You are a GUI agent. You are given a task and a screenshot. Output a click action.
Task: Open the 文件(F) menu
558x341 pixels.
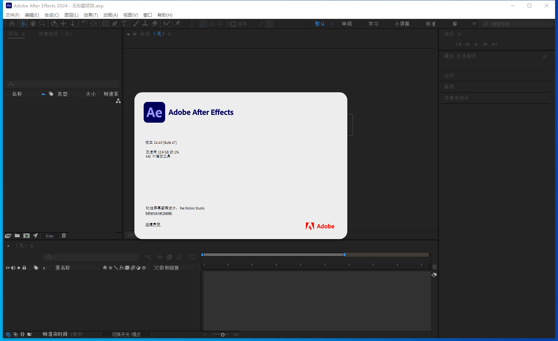pos(13,15)
